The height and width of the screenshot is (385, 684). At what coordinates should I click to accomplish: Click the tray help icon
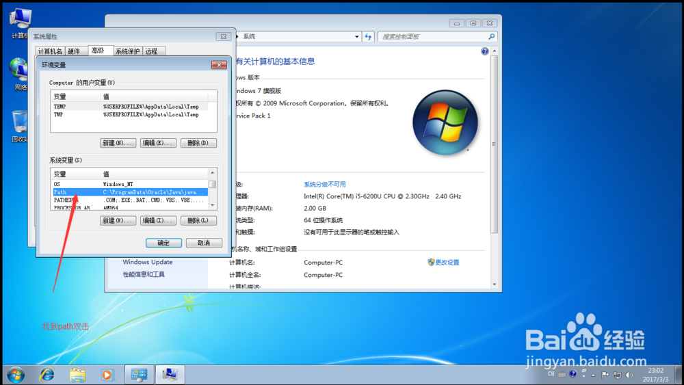tap(573, 373)
